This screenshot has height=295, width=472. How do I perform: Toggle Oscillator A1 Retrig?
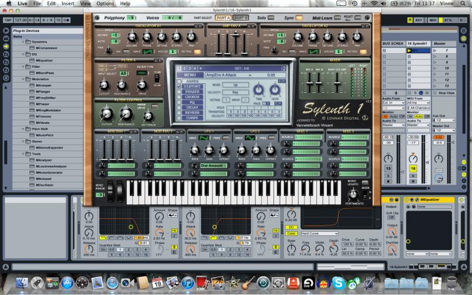click(198, 52)
